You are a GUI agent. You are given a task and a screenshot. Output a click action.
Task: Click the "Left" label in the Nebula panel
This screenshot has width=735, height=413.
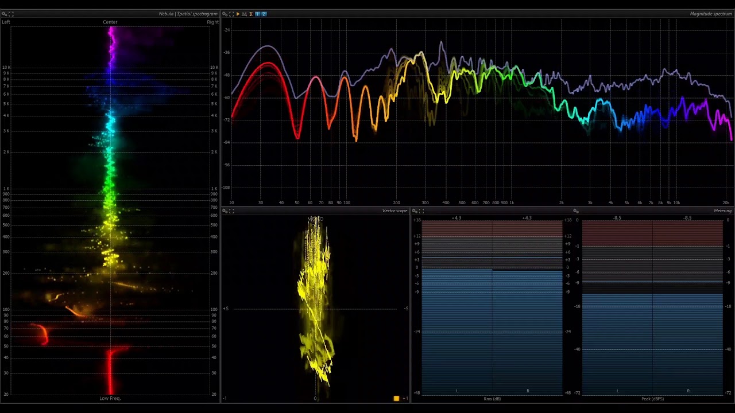6,22
